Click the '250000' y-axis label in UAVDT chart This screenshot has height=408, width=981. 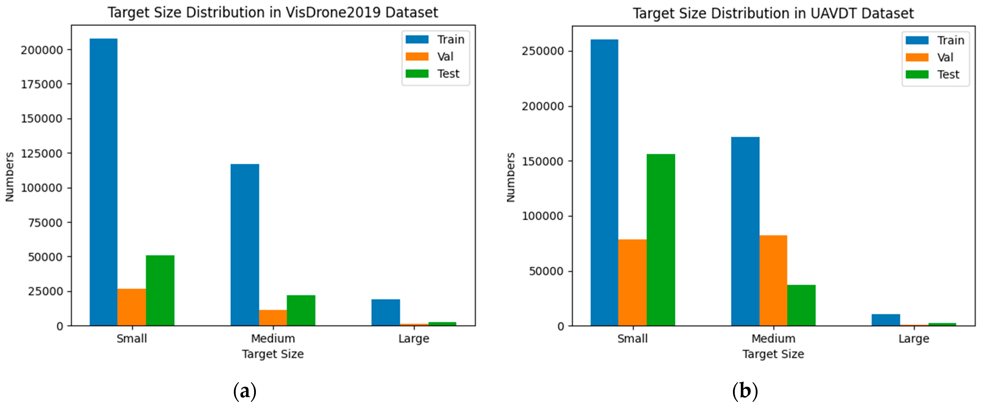[x=543, y=51]
